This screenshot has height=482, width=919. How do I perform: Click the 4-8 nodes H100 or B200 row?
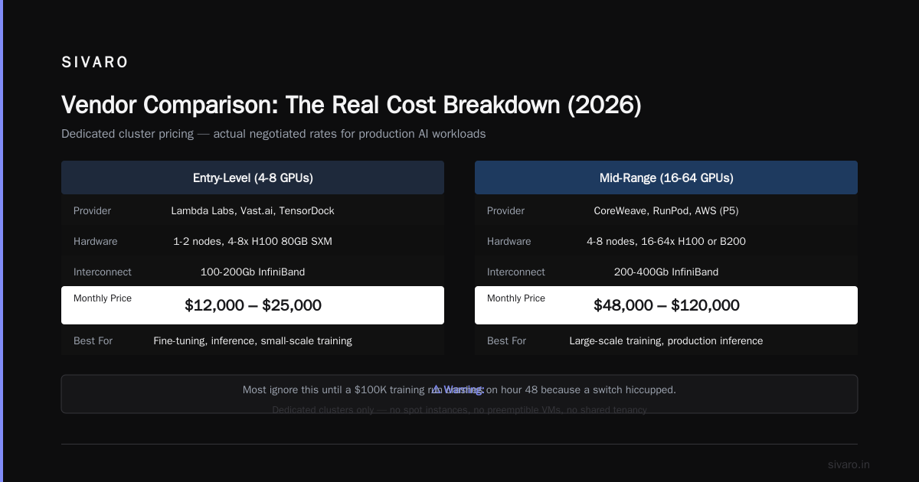pos(666,241)
